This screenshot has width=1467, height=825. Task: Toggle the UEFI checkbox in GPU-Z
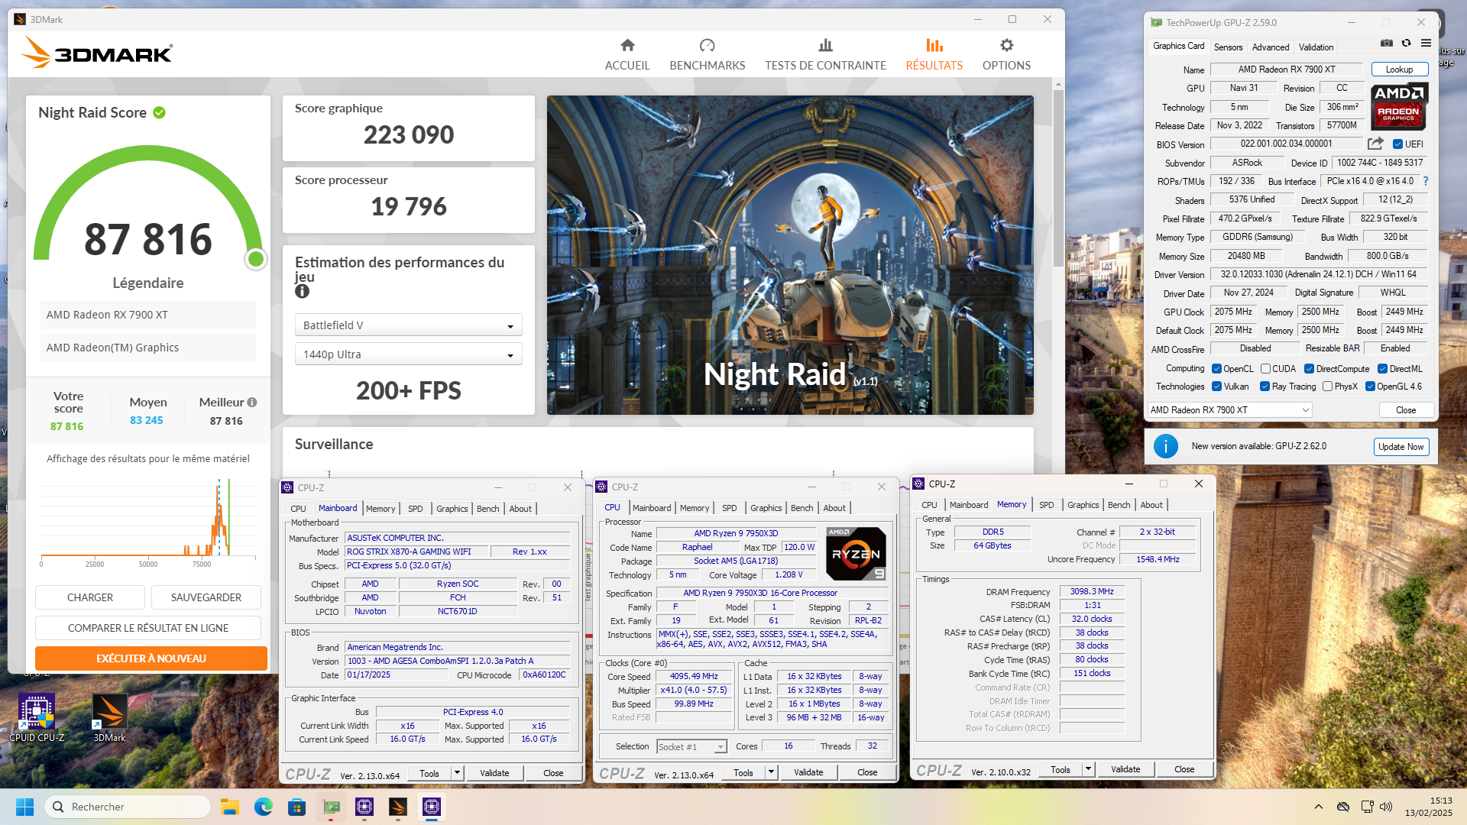point(1397,144)
